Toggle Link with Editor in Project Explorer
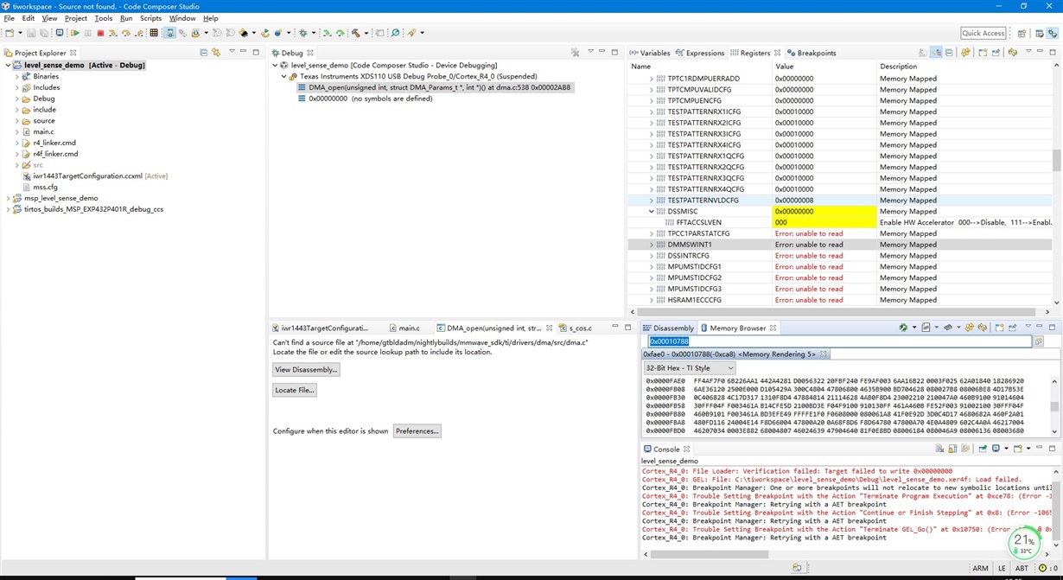1063x580 pixels. 216,53
